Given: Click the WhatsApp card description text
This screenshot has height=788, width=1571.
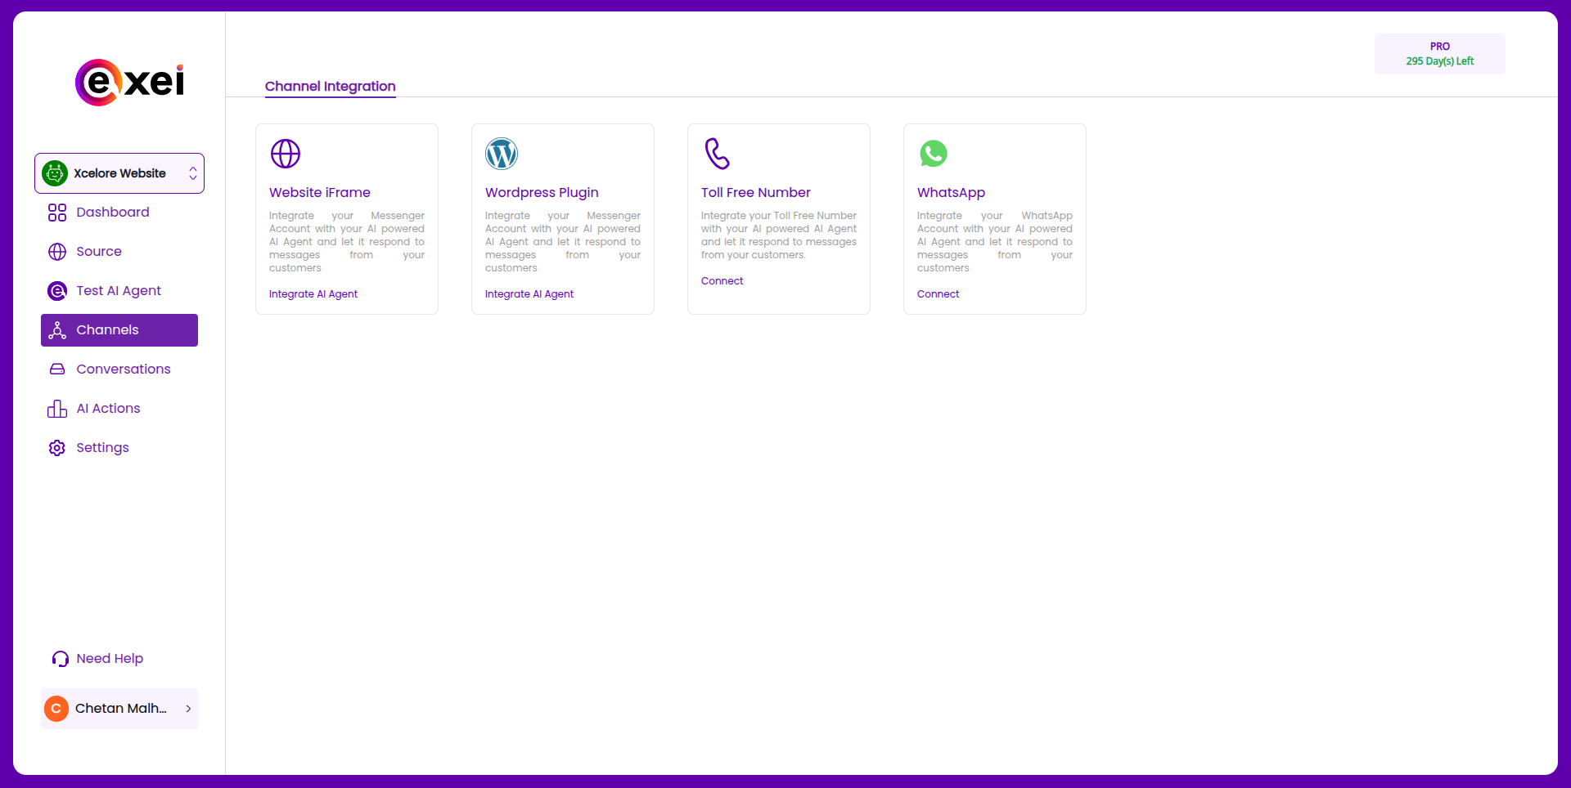Looking at the screenshot, I should [x=995, y=242].
